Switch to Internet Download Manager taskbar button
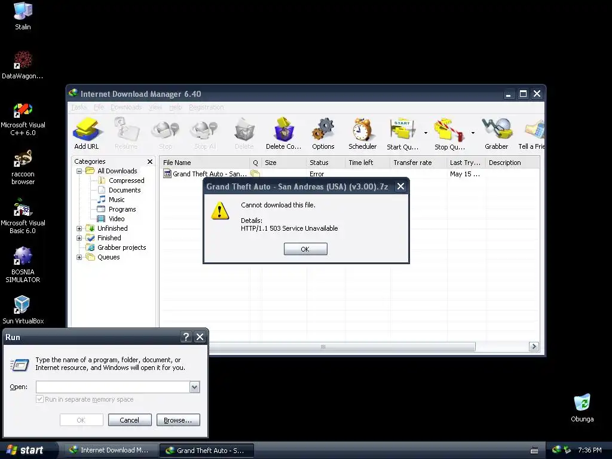Viewport: 612px width, 459px height. (x=111, y=450)
